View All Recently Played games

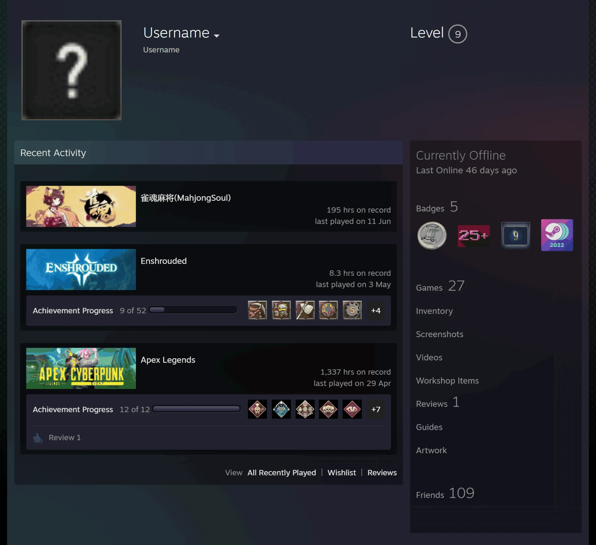click(x=282, y=473)
